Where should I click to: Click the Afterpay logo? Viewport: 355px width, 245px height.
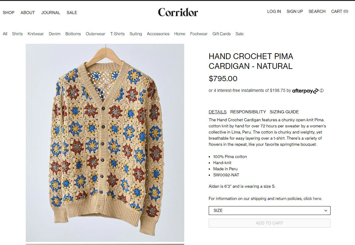point(305,91)
